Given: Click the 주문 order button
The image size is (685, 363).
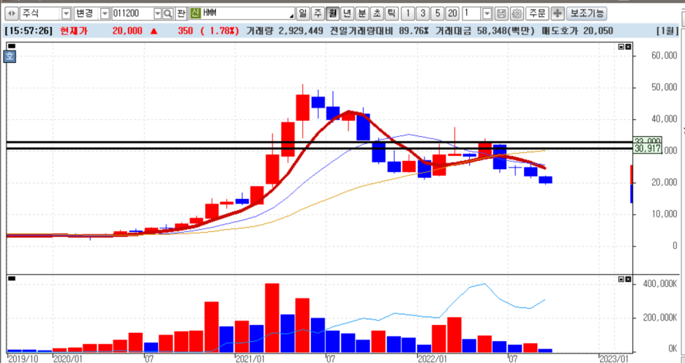Looking at the screenshot, I should 537,14.
